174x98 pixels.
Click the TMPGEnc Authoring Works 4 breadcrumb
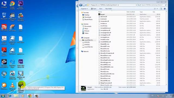tap(108, 5)
